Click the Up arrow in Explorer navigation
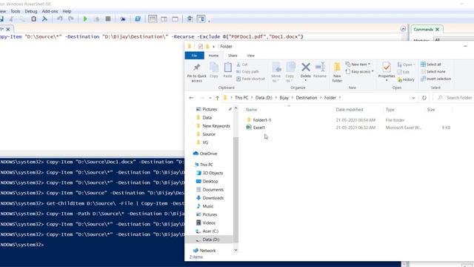This screenshot has height=267, width=474. (217, 98)
